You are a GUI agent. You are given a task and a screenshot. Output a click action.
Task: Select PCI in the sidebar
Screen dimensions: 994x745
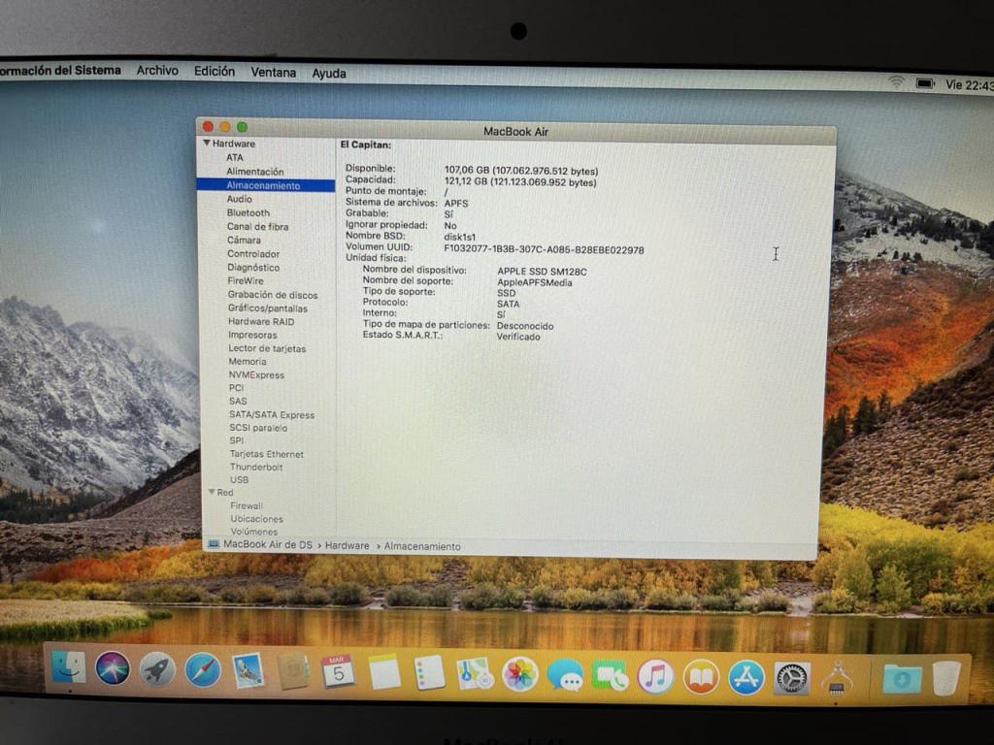[236, 388]
